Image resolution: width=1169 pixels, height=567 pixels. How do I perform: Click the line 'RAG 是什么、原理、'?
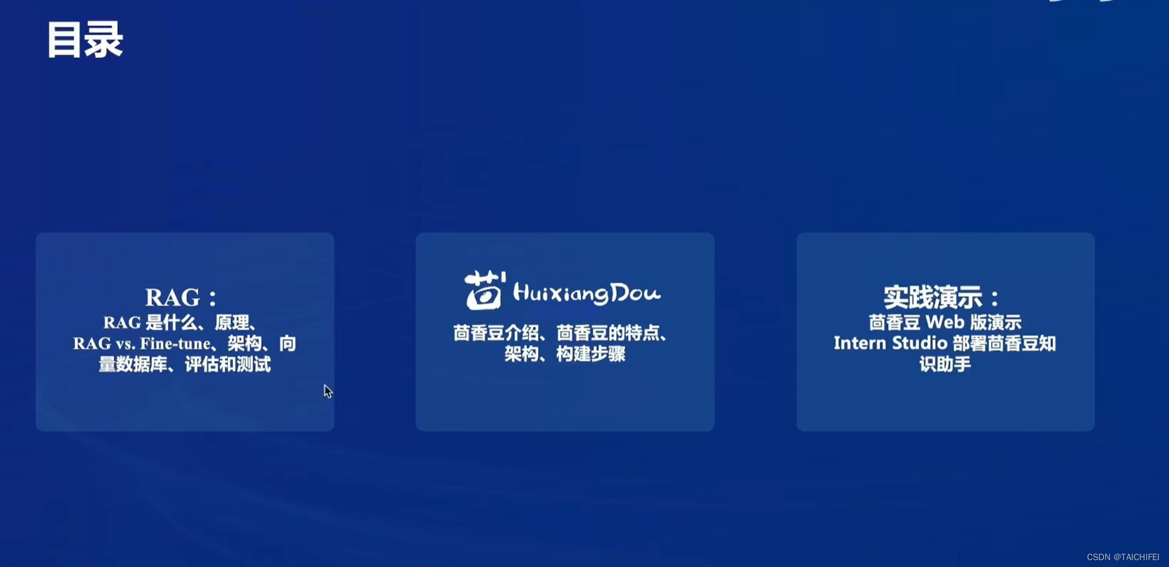click(x=180, y=323)
